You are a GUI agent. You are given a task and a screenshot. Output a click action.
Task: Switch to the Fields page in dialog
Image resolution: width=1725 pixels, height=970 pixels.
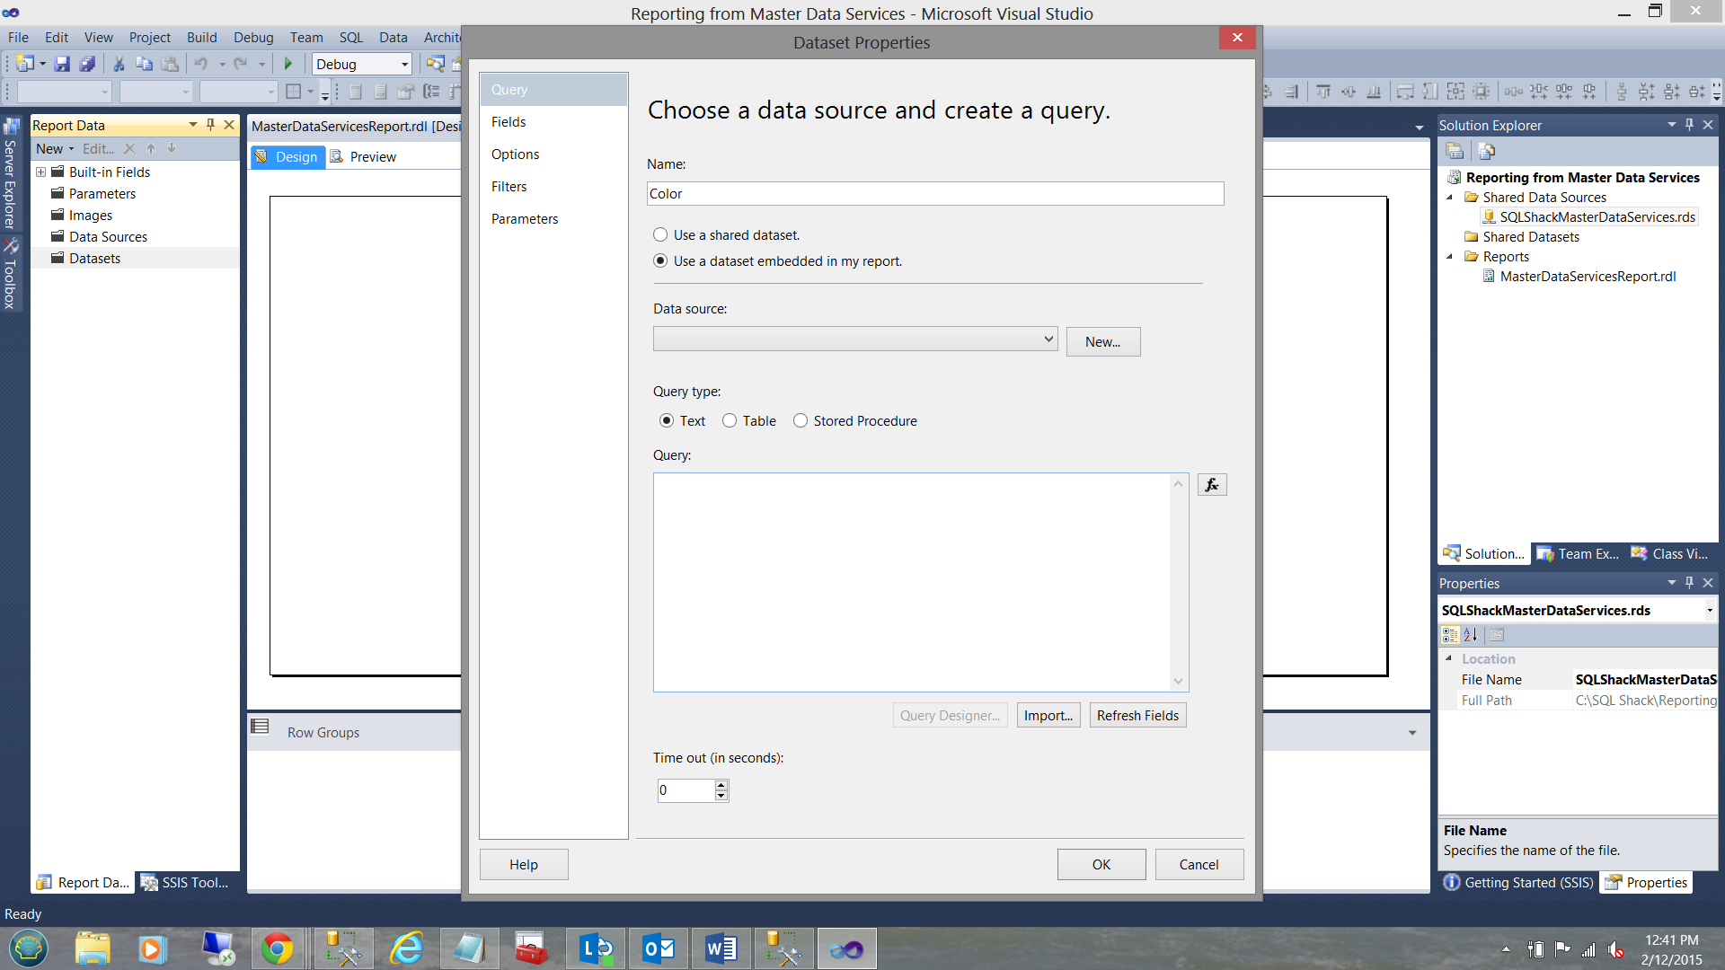[509, 122]
